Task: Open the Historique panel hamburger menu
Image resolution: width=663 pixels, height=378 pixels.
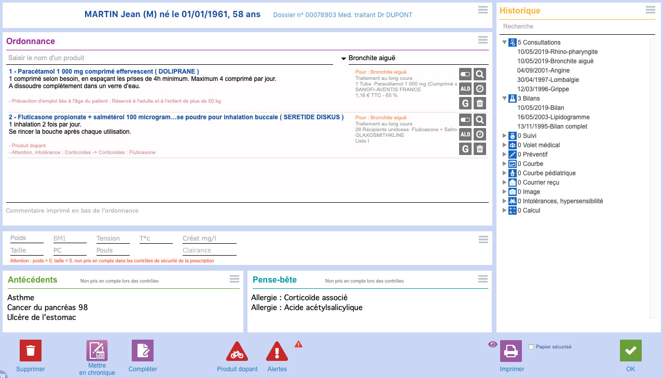Action: [x=650, y=10]
